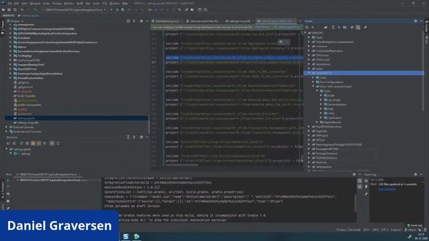Click Execute Gradle Task icon
This screenshot has width=429, height=241.
(x=326, y=27)
